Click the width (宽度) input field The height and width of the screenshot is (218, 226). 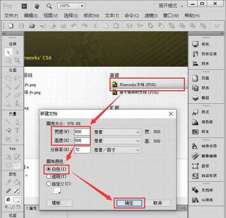click(81, 132)
